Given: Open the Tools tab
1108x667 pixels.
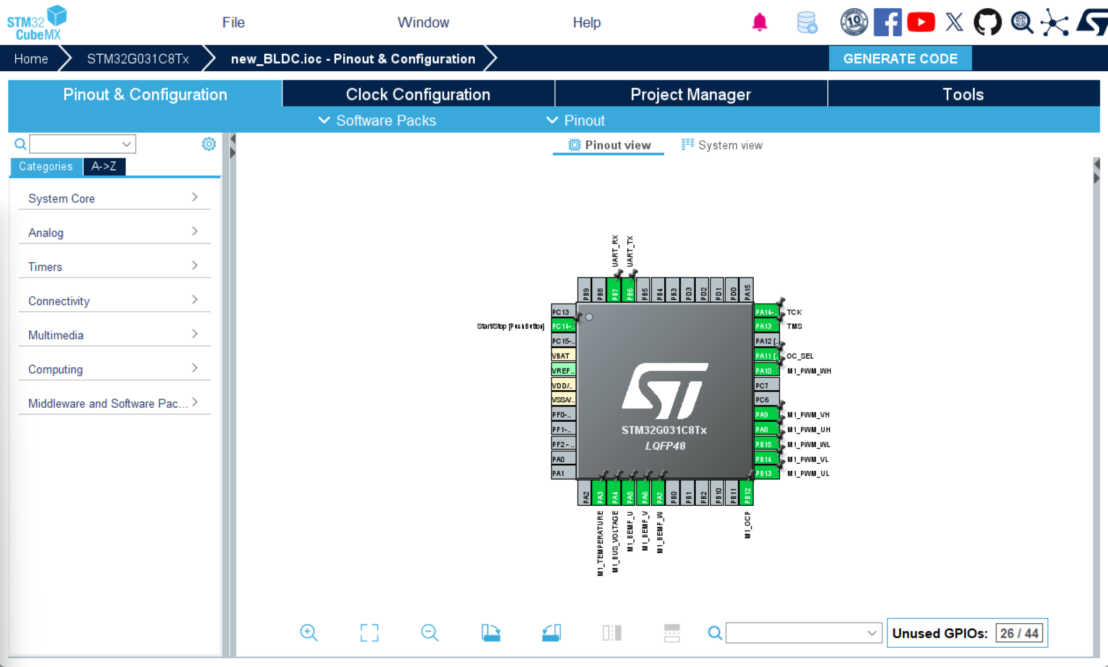Looking at the screenshot, I should (964, 94).
